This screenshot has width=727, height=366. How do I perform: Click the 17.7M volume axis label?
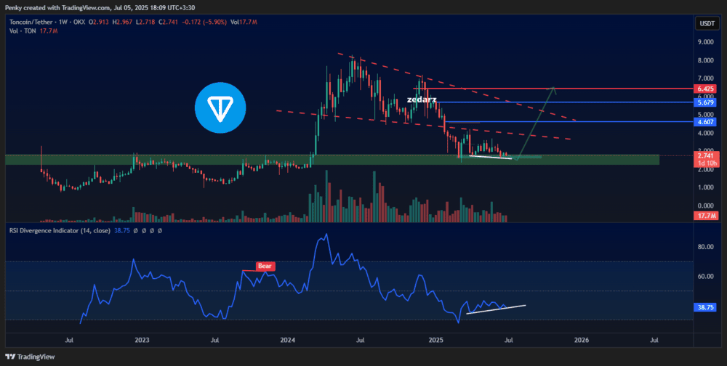tap(704, 216)
